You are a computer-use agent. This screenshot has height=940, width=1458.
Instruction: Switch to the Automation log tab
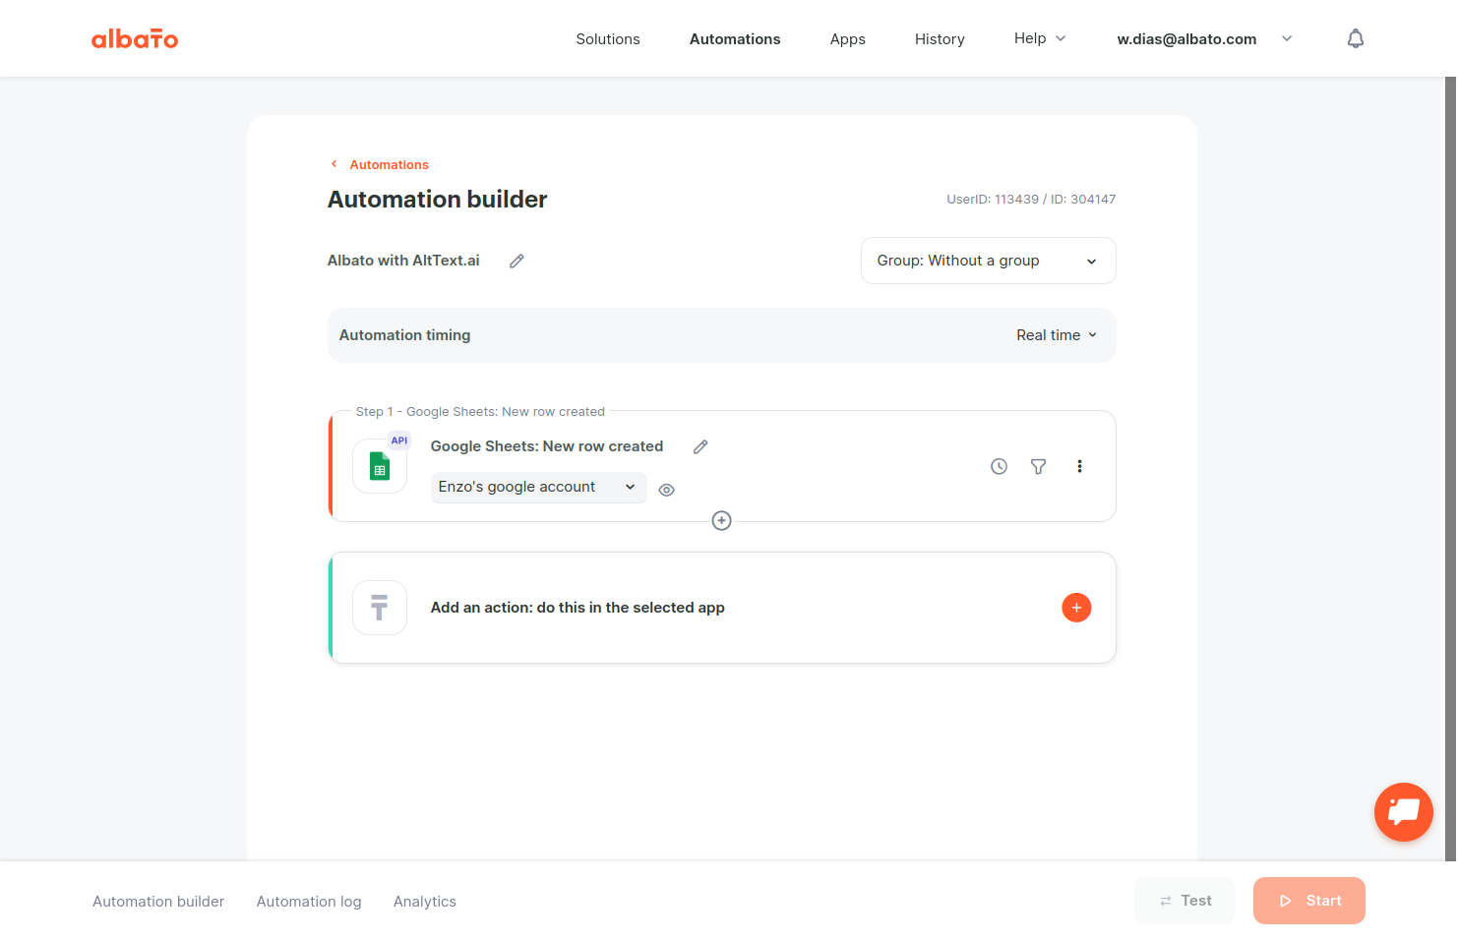click(309, 902)
